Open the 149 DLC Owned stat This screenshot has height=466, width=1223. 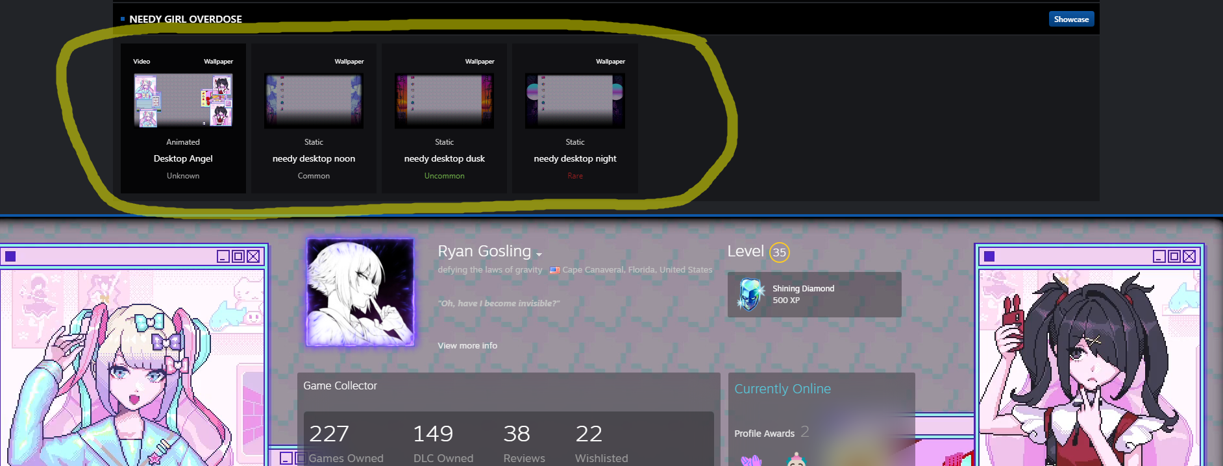[x=443, y=443]
